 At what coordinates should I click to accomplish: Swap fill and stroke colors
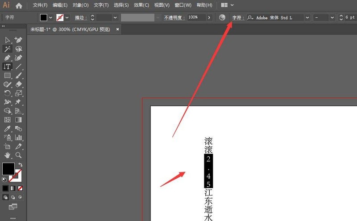pos(21,165)
